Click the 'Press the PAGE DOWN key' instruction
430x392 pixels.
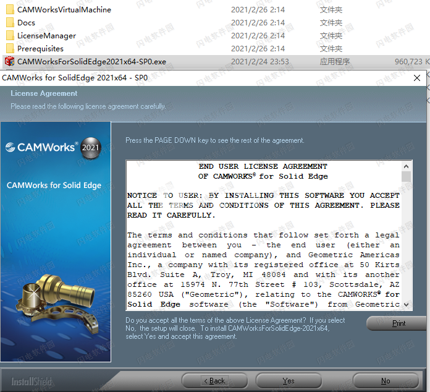[x=215, y=140]
